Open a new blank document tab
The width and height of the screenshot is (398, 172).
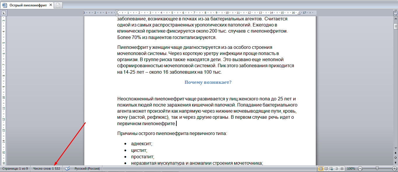(58, 5)
